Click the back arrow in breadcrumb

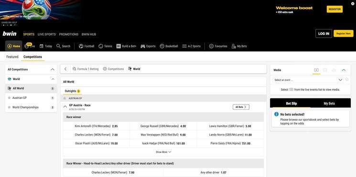click(65, 69)
